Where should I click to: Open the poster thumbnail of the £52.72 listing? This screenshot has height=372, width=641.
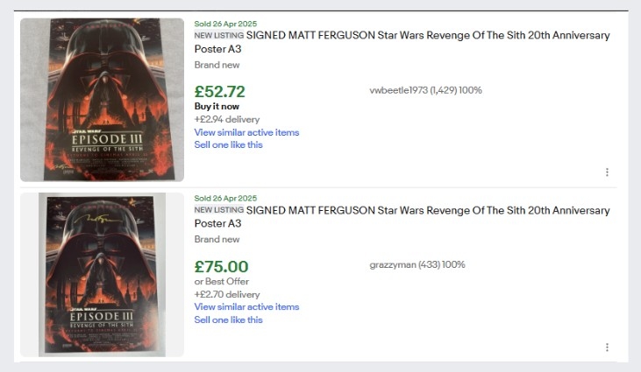(103, 99)
